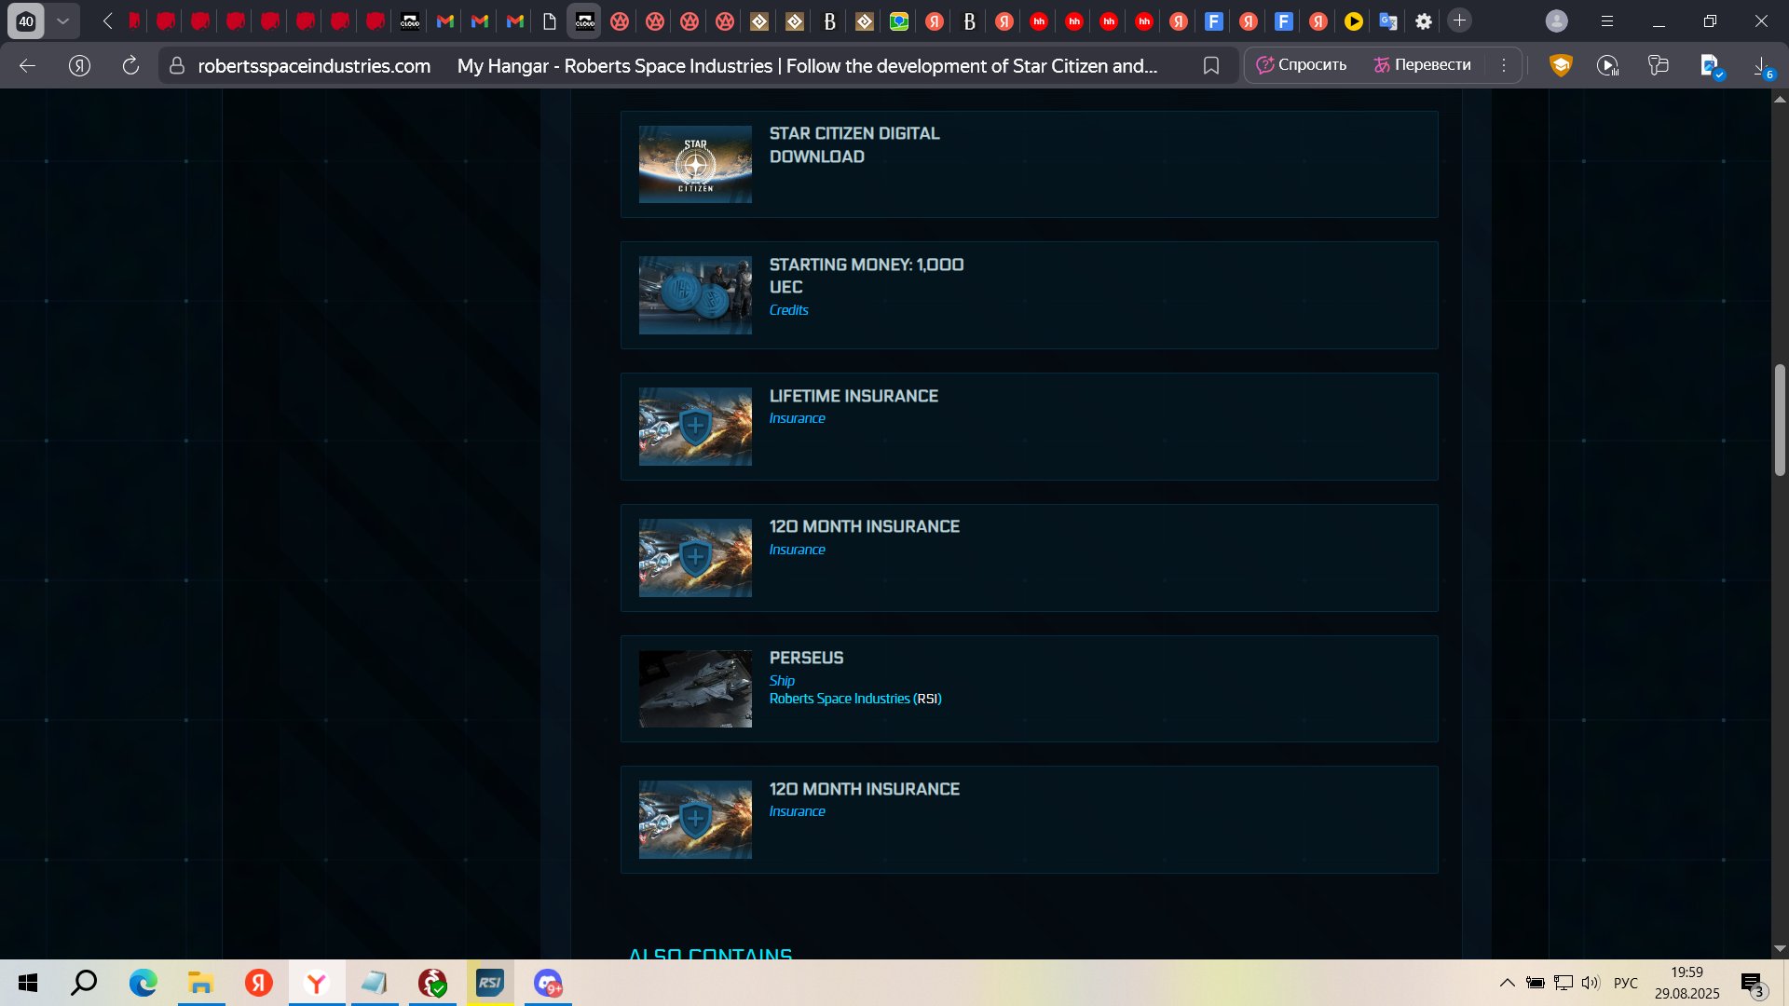
Task: Switch to the Gmail tab
Action: point(445,21)
